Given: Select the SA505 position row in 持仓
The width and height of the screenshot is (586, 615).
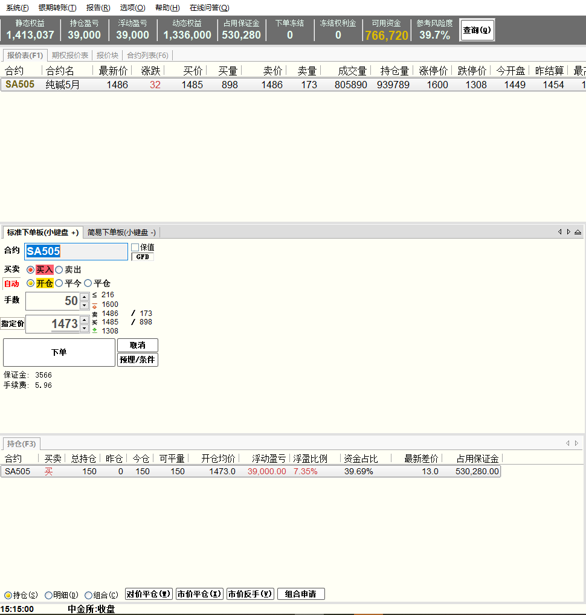Looking at the screenshot, I should 251,471.
